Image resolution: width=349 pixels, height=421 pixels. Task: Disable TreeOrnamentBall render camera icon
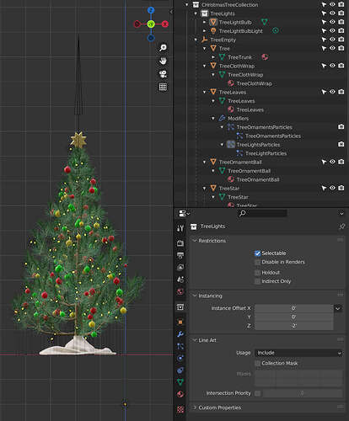point(341,162)
